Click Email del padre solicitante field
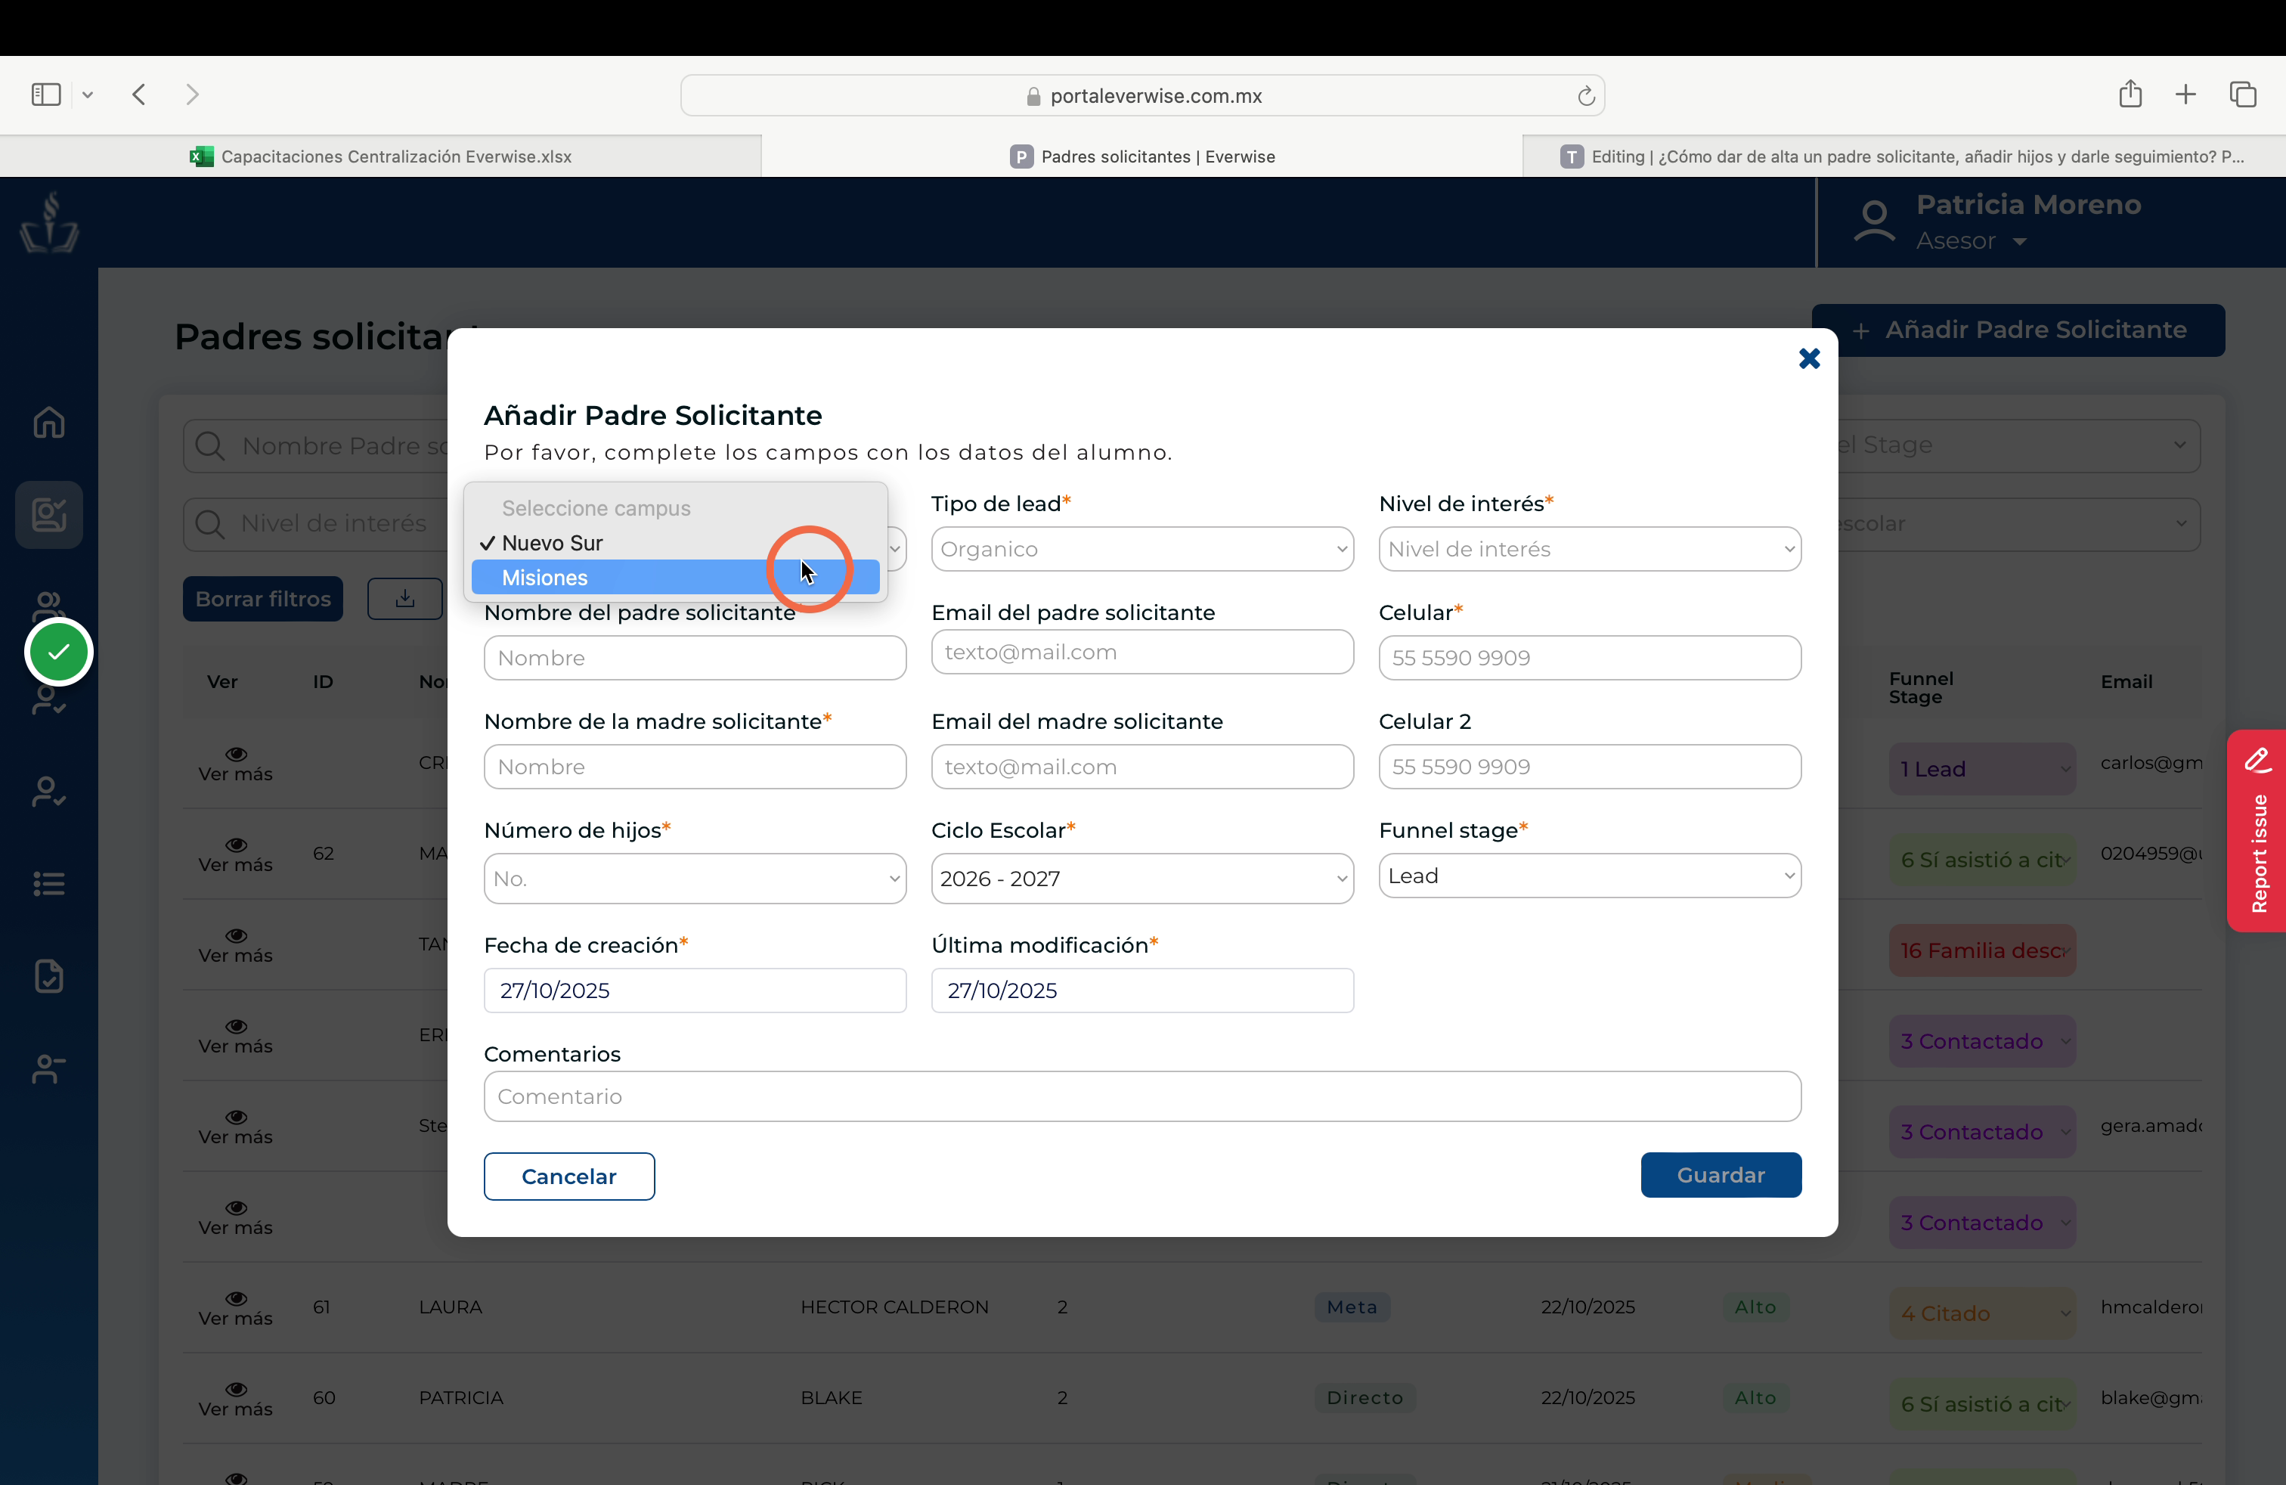 point(1142,651)
